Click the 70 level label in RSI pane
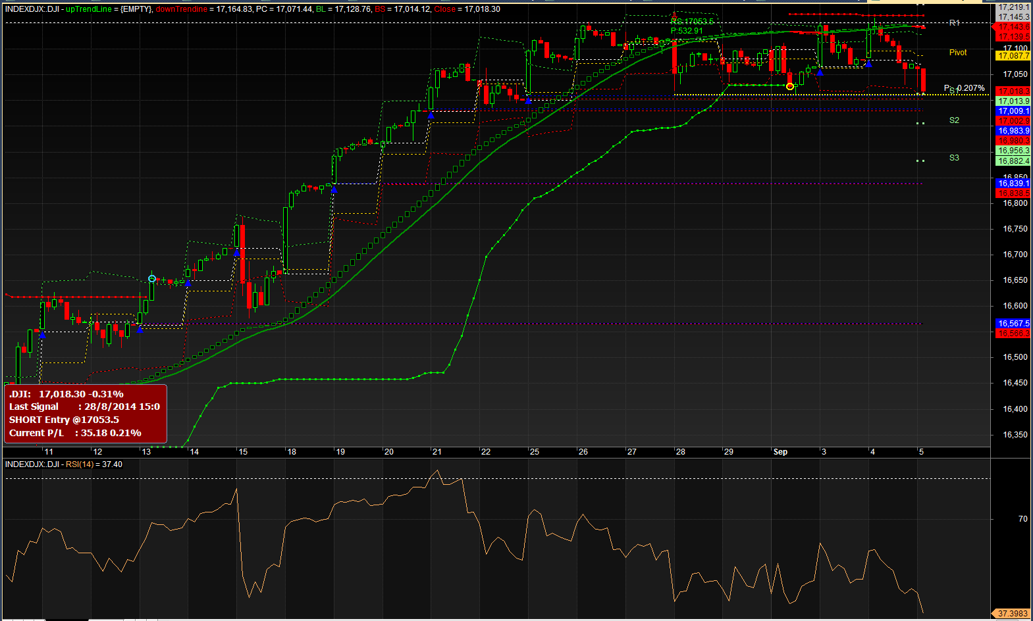 point(1022,519)
